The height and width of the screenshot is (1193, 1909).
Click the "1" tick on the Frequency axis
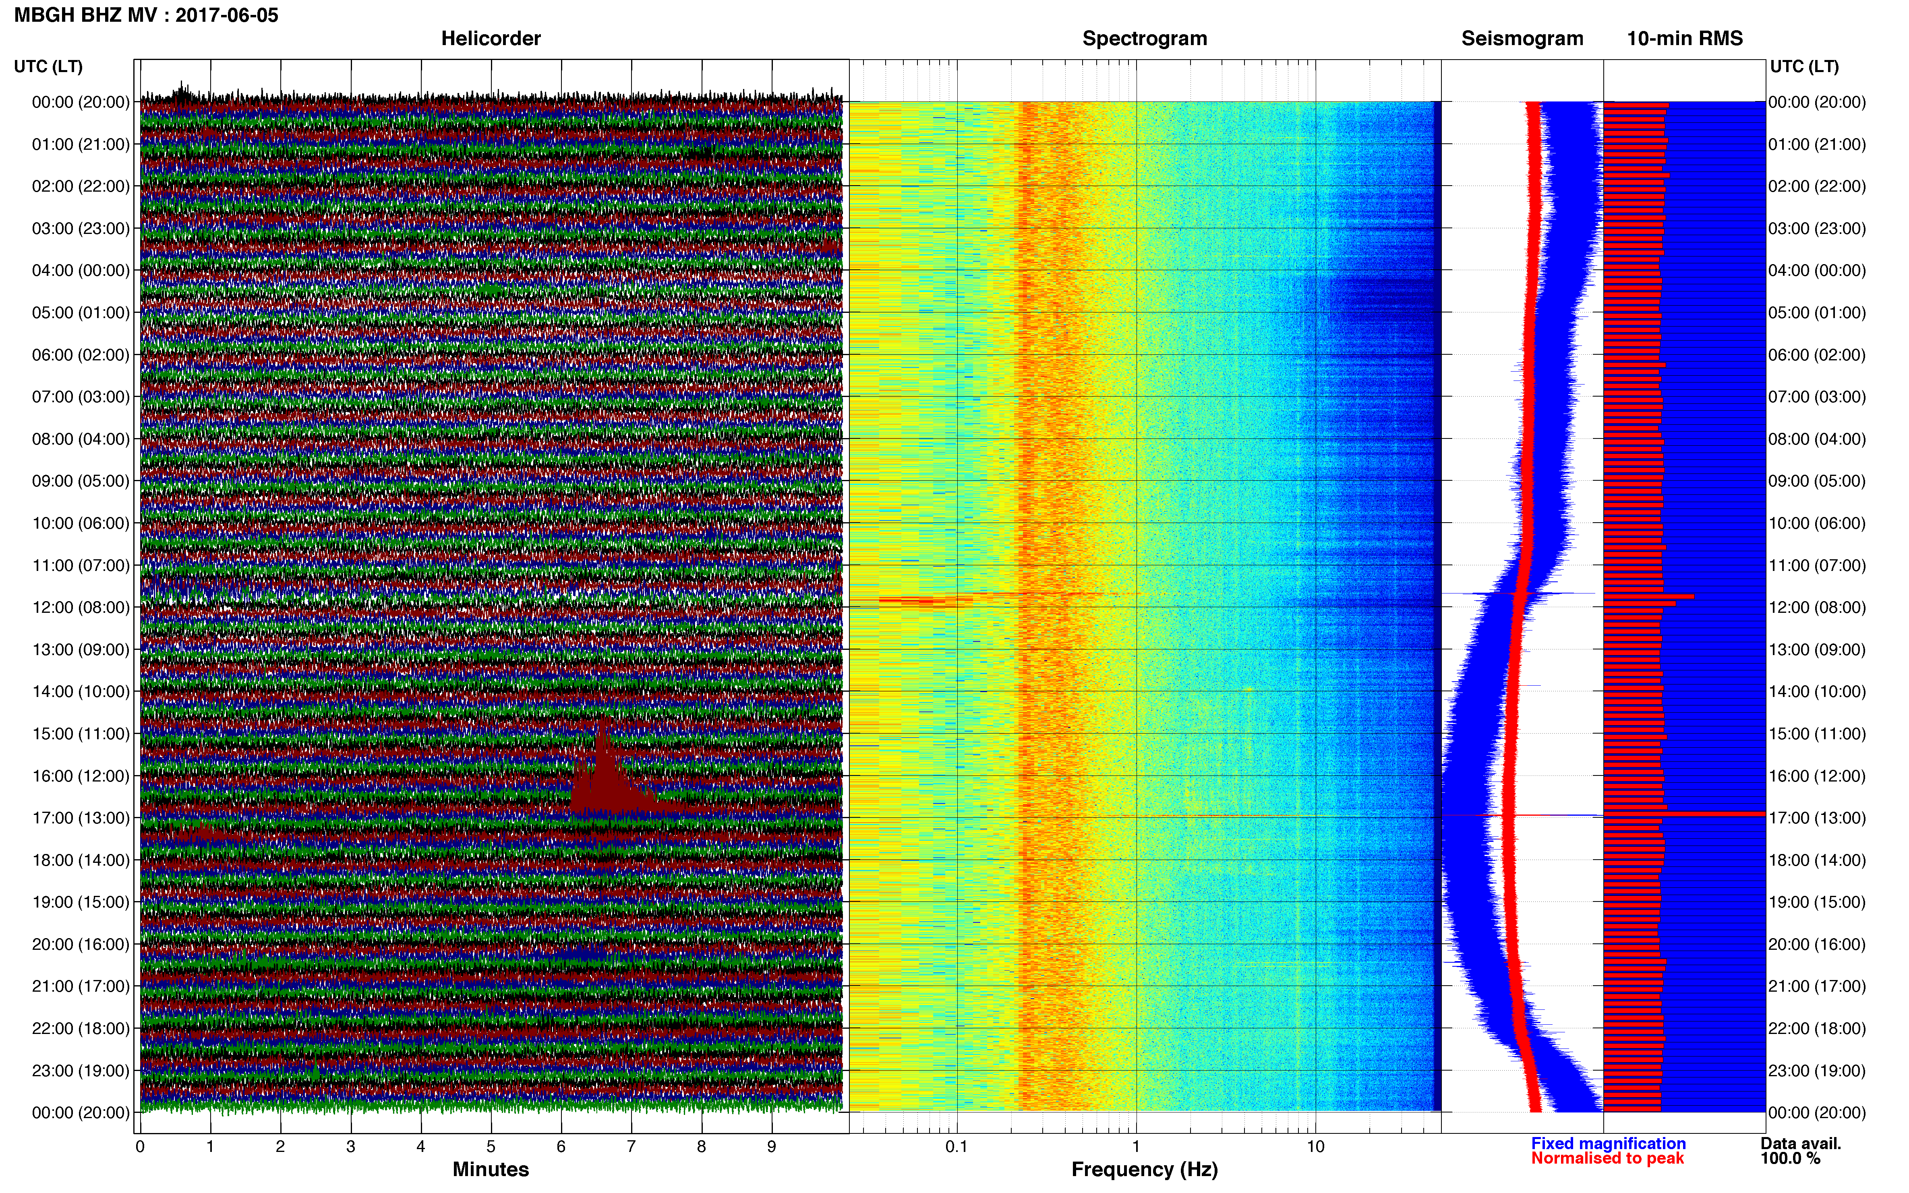(1137, 1147)
